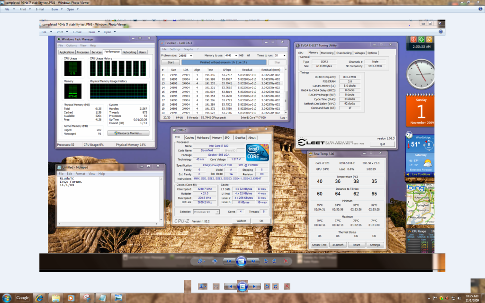Image resolution: width=485 pixels, height=303 pixels.
Task: Switch to Networking tab in Task Manager
Action: pos(129,52)
